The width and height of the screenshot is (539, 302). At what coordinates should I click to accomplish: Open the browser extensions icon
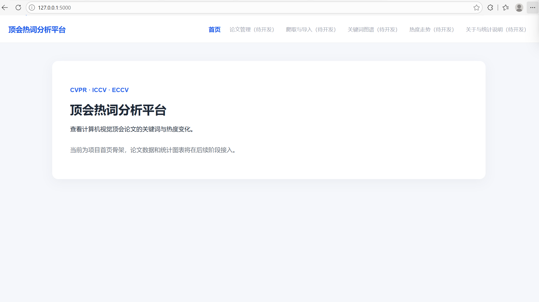490,8
